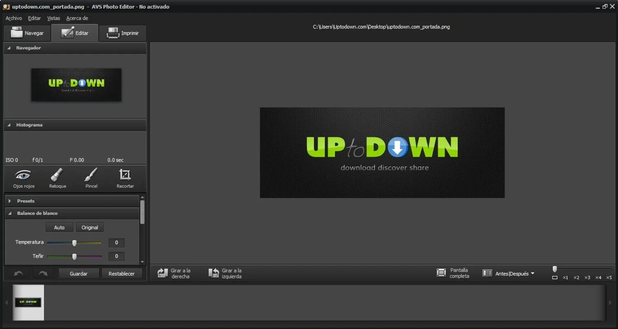Image resolution: width=618 pixels, height=329 pixels.
Task: Click the redo arrow button
Action: click(43, 273)
